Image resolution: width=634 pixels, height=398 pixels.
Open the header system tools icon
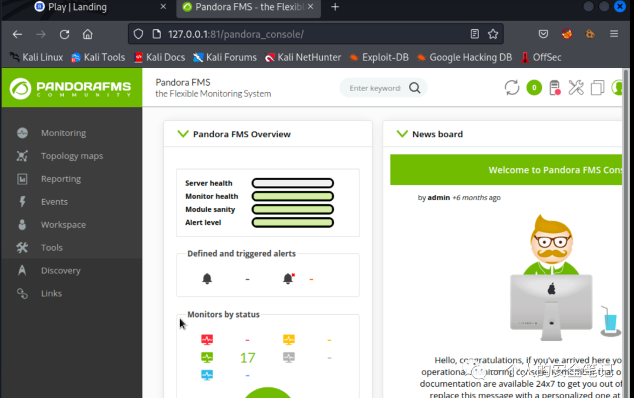pyautogui.click(x=576, y=88)
